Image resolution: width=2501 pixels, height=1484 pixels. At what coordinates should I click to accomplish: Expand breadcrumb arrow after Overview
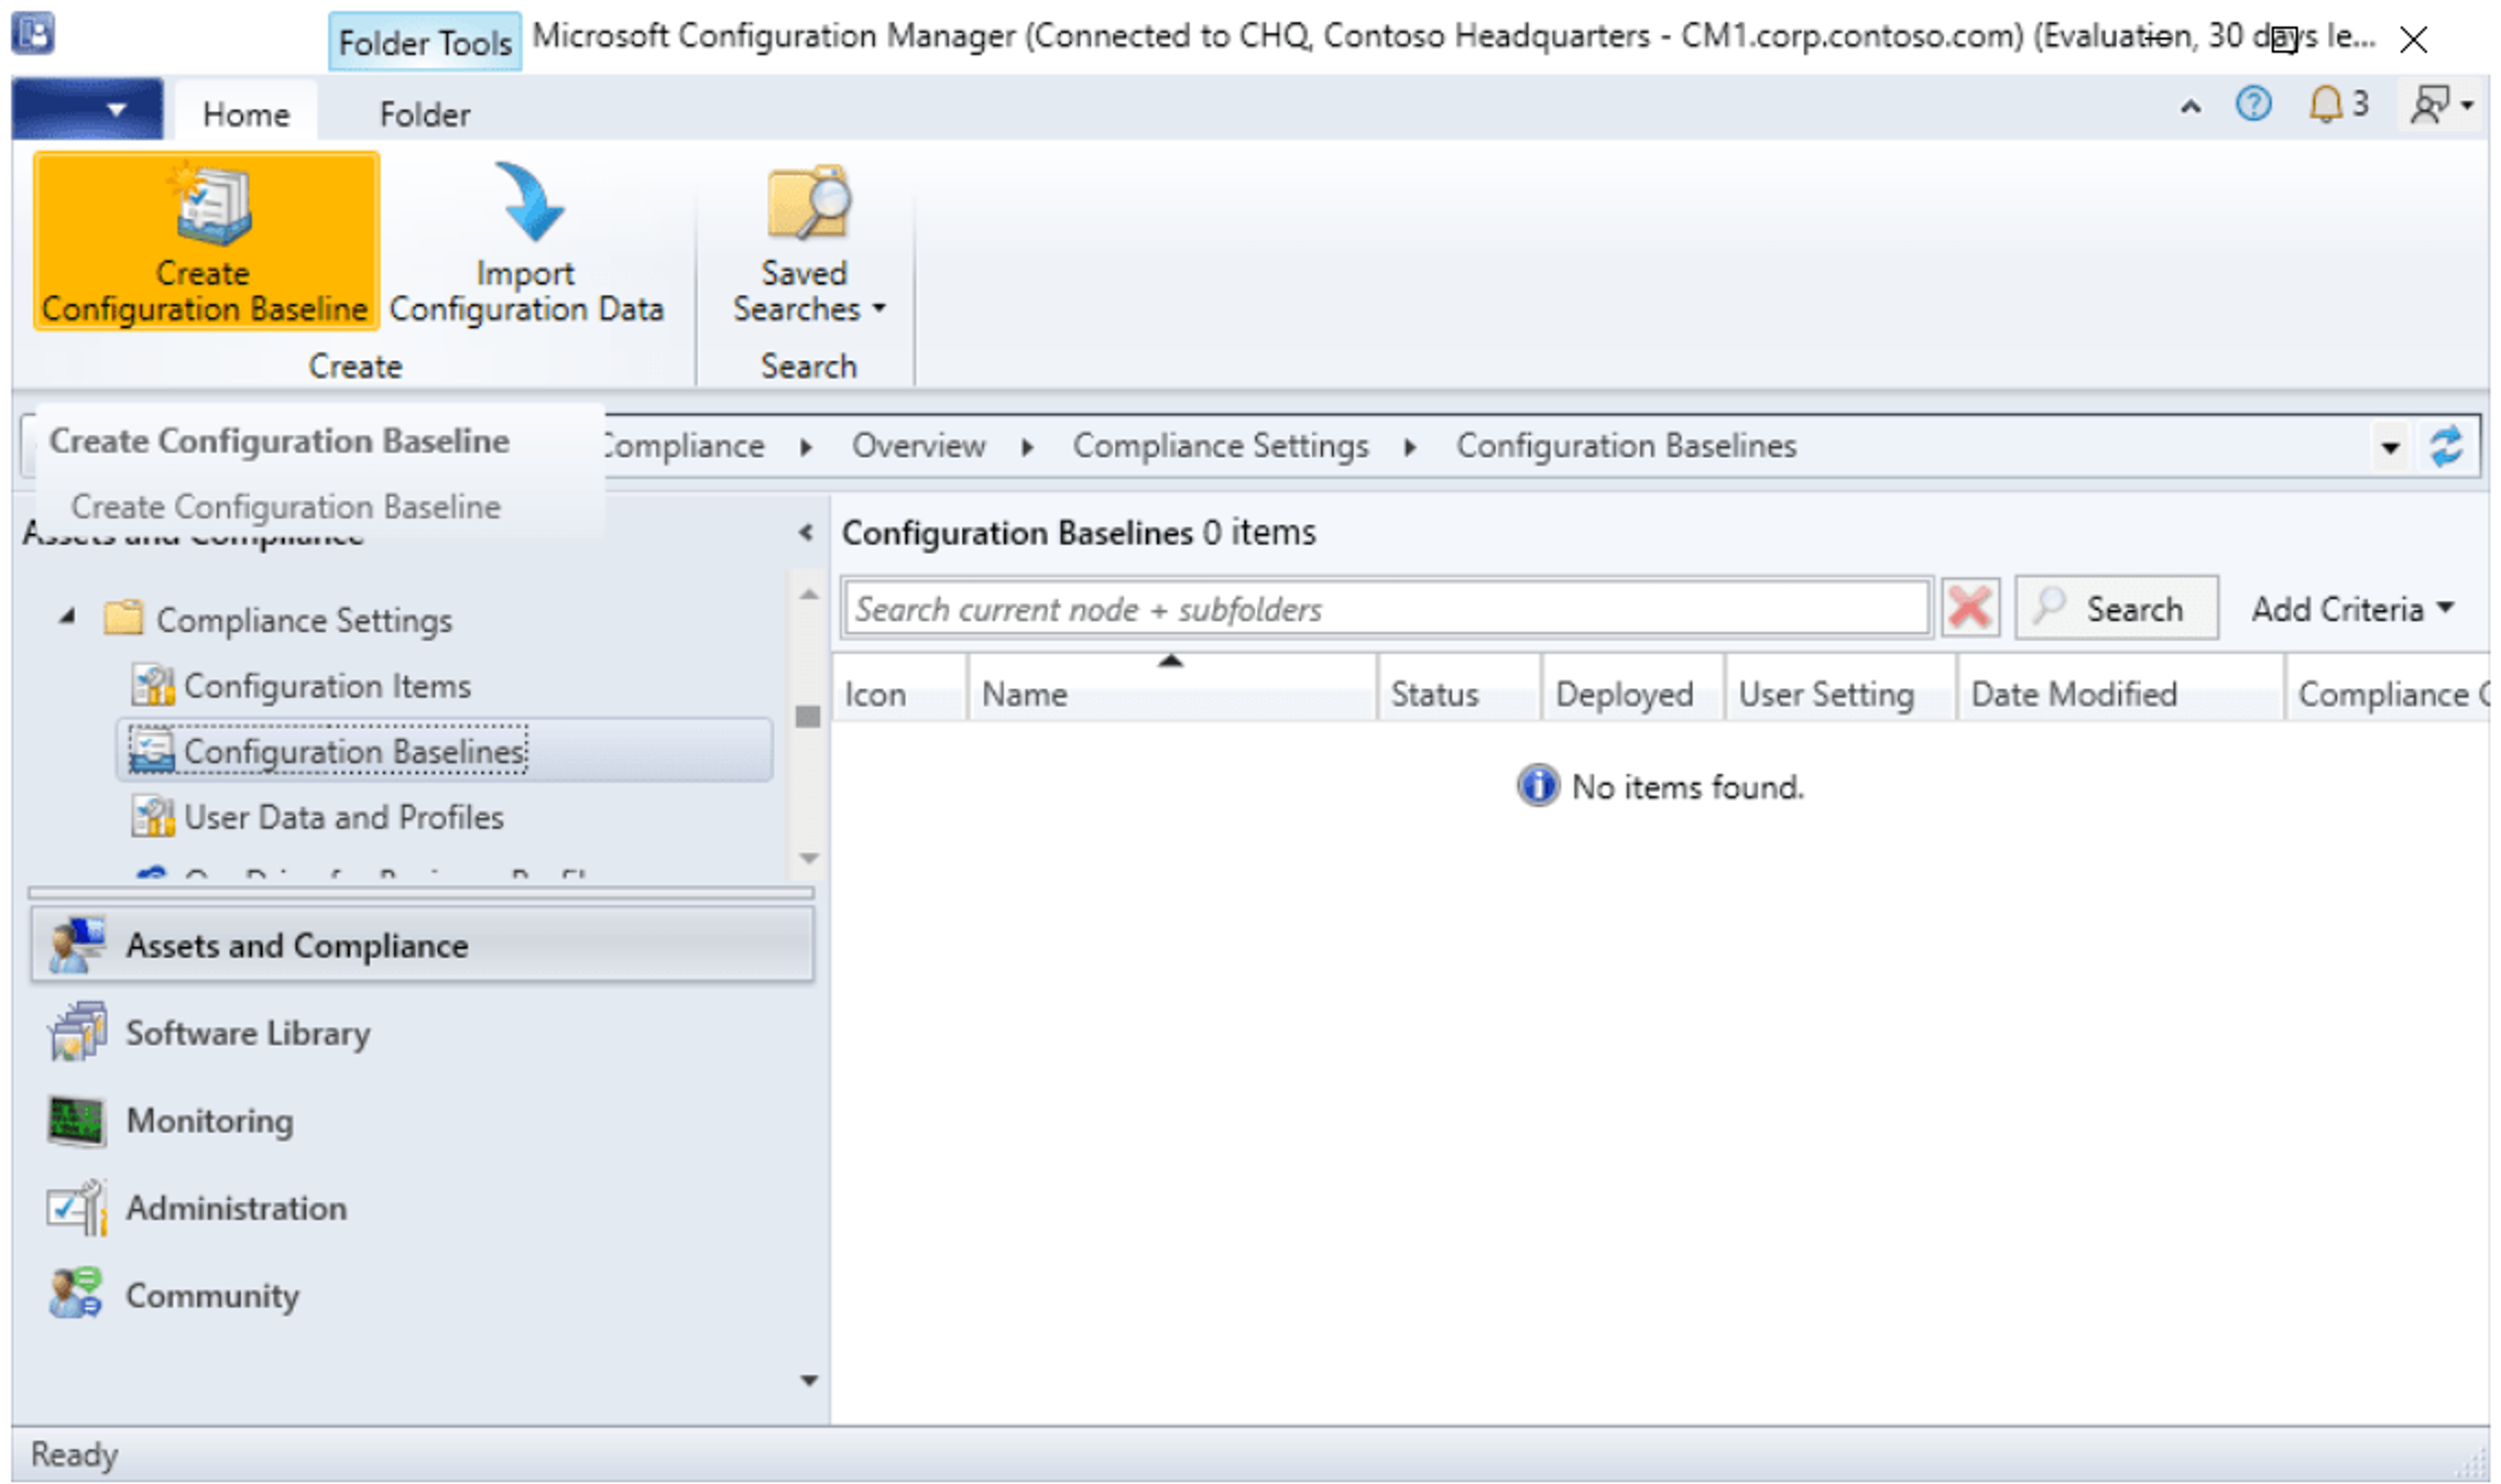(x=1027, y=448)
